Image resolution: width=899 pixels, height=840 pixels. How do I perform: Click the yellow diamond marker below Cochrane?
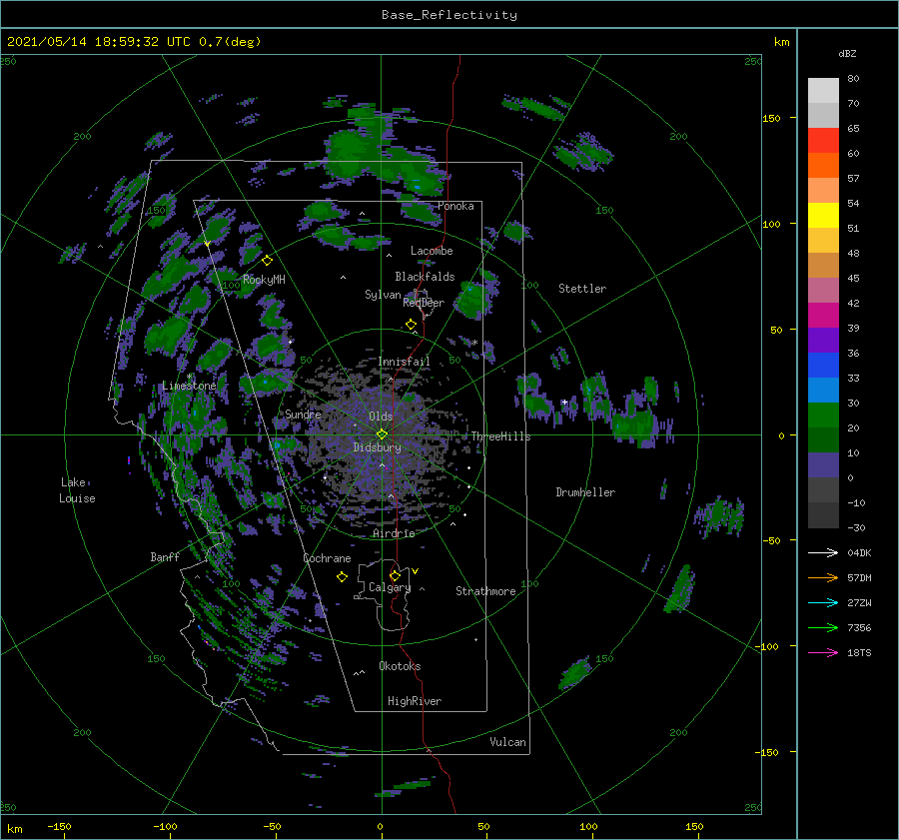tap(342, 577)
